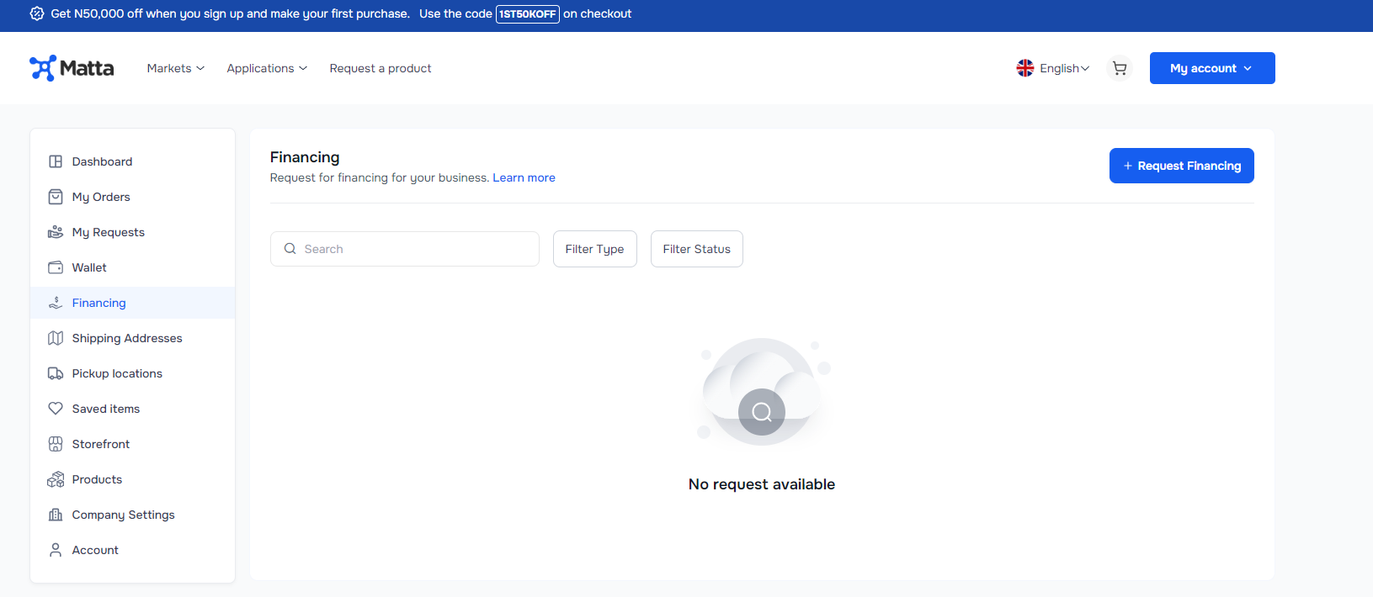The height and width of the screenshot is (597, 1373).
Task: Open Pickup locations in sidebar
Action: coord(132,373)
